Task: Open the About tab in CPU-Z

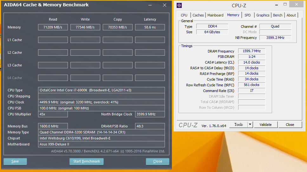Action: (x=291, y=15)
